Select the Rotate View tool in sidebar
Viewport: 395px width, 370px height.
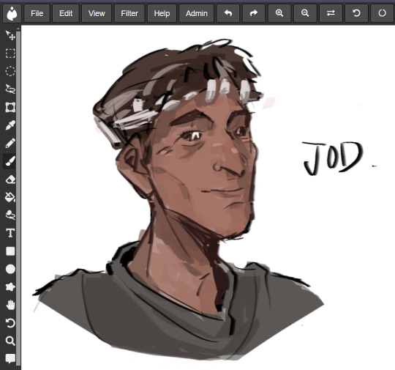[x=10, y=323]
